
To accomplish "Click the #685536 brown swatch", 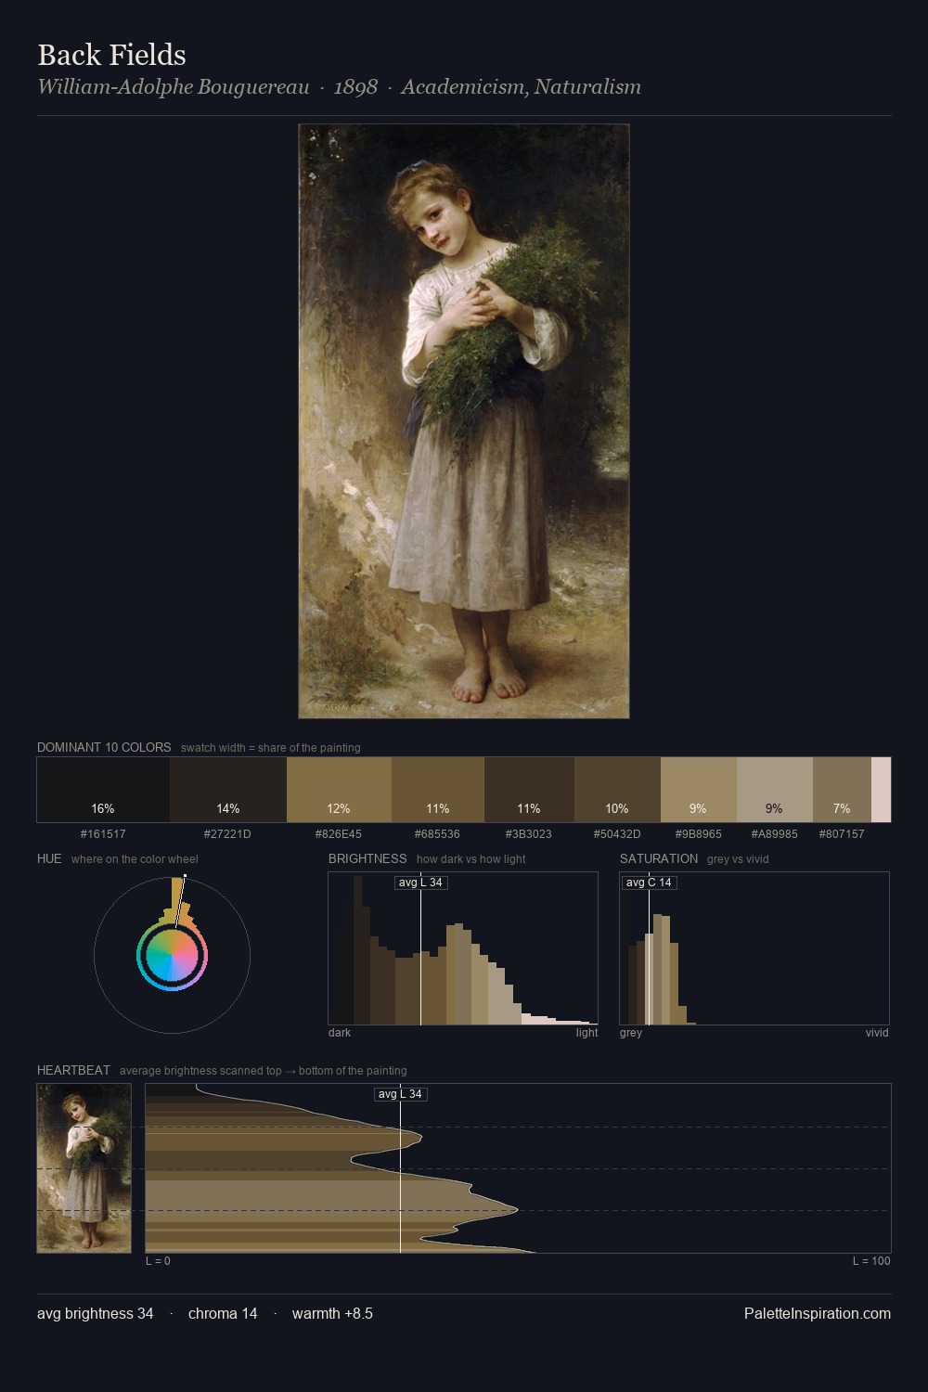I will (438, 790).
